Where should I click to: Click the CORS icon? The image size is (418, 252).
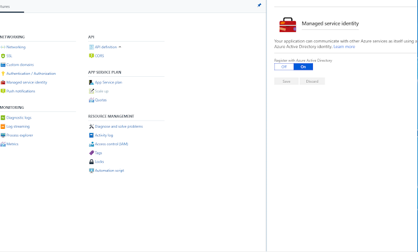(91, 56)
